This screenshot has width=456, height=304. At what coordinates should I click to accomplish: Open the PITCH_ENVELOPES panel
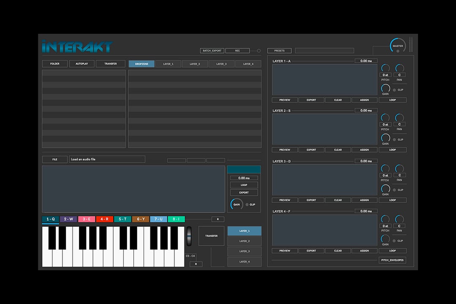[x=392, y=260]
